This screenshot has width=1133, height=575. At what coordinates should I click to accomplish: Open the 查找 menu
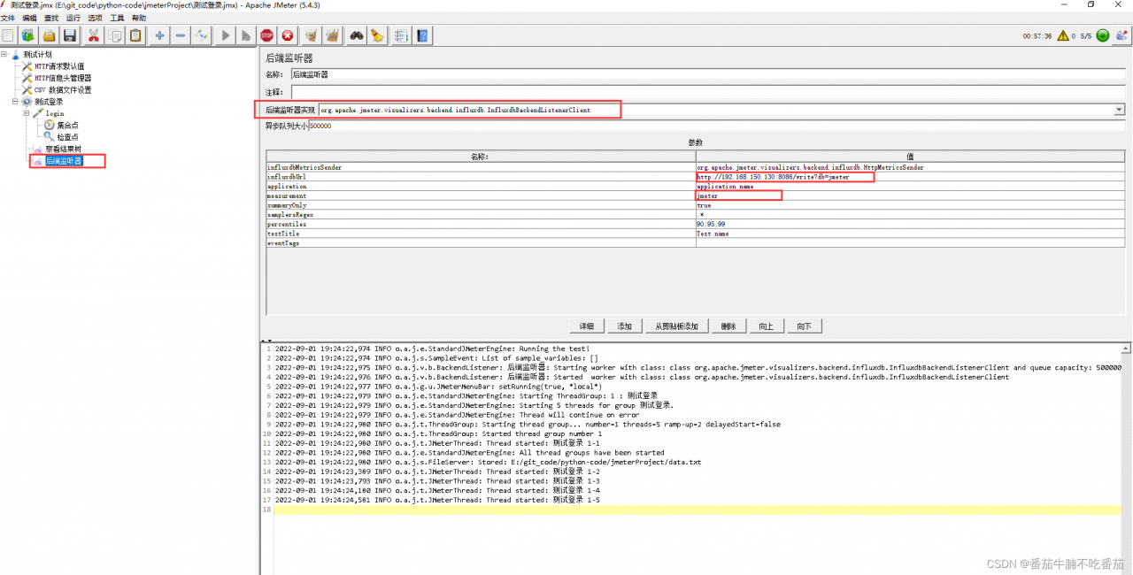tap(51, 19)
